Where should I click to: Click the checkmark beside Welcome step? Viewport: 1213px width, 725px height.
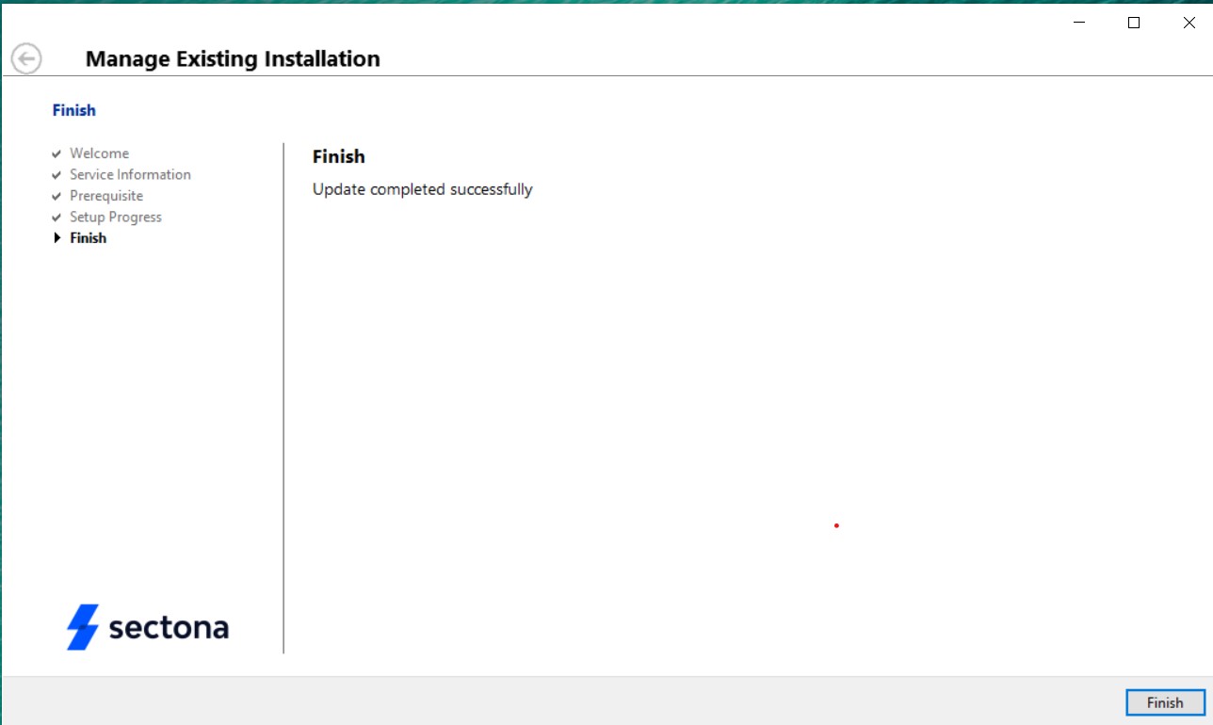(57, 153)
